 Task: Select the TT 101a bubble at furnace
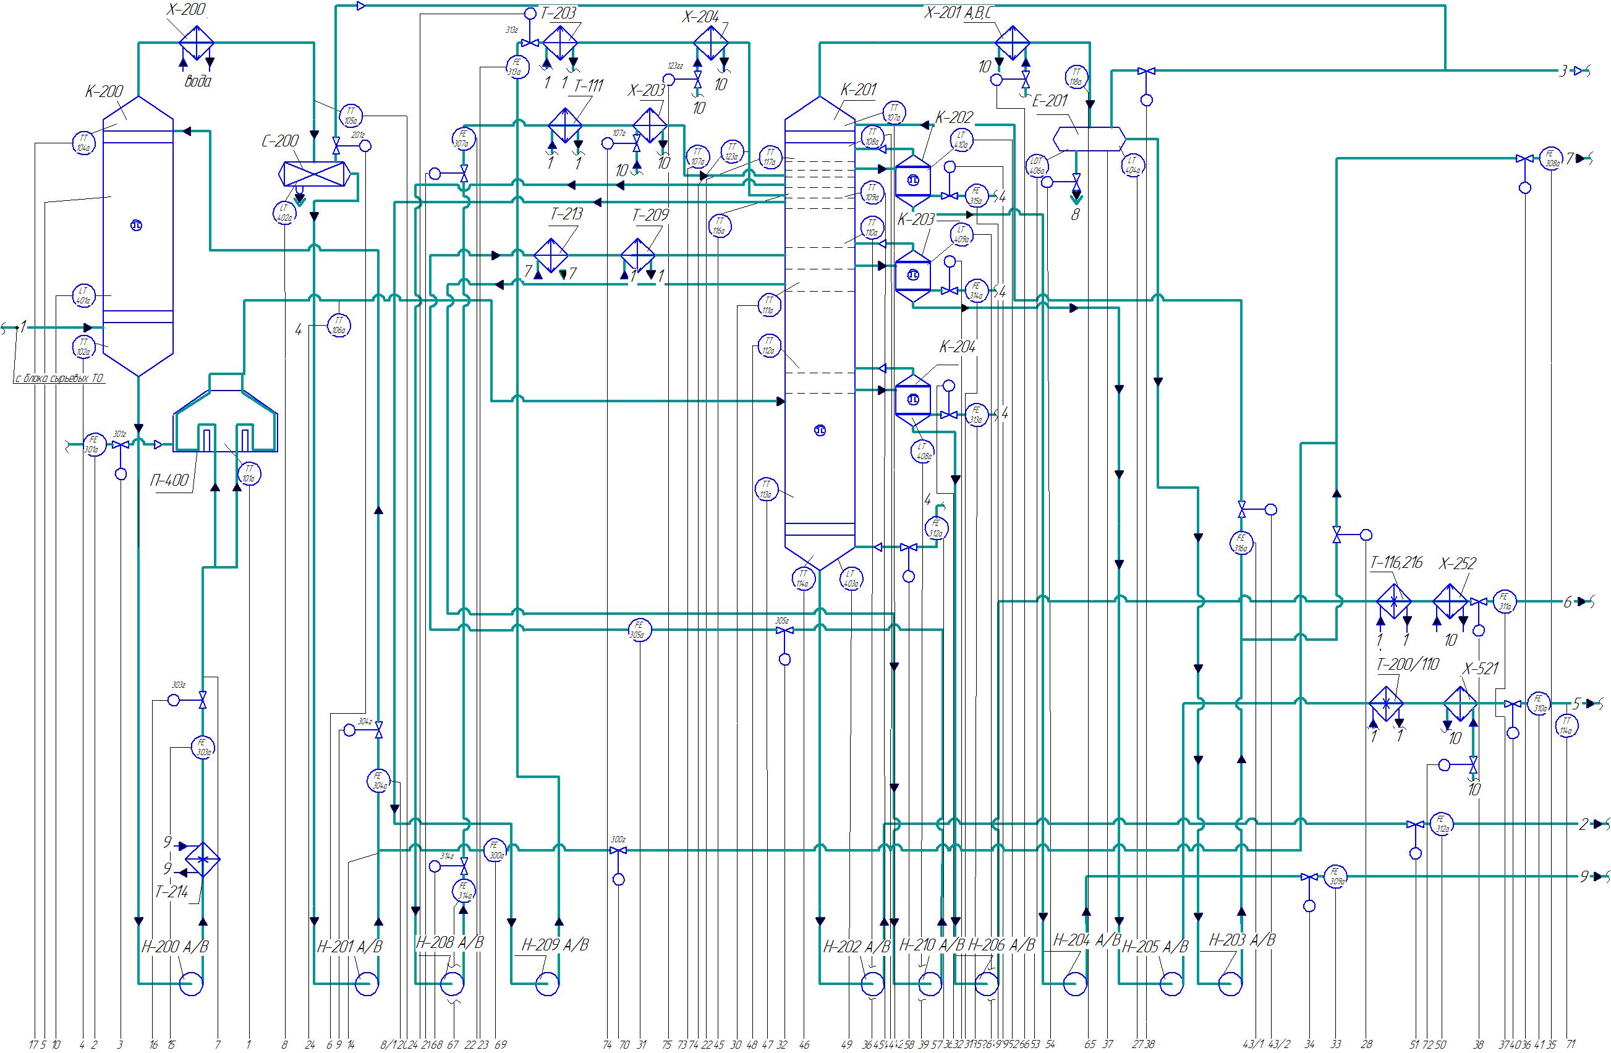(249, 473)
